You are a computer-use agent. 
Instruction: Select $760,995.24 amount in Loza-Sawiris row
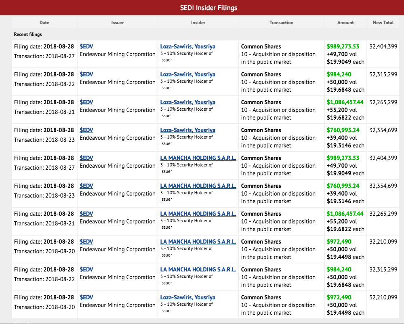pos(343,130)
